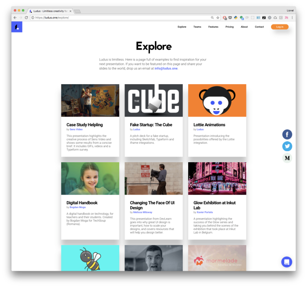
Task: Open the Sens Video author link
Action: pyautogui.click(x=76, y=129)
